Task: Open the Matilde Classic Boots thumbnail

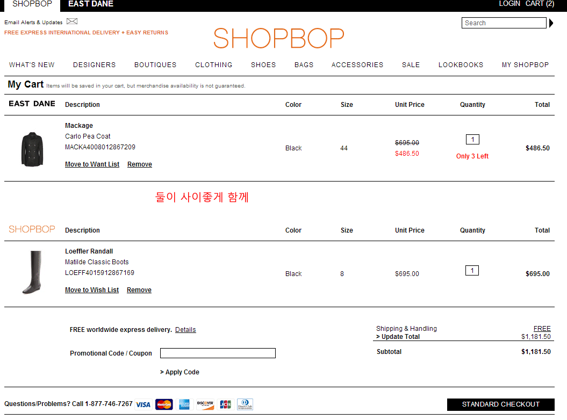Action: pos(32,272)
